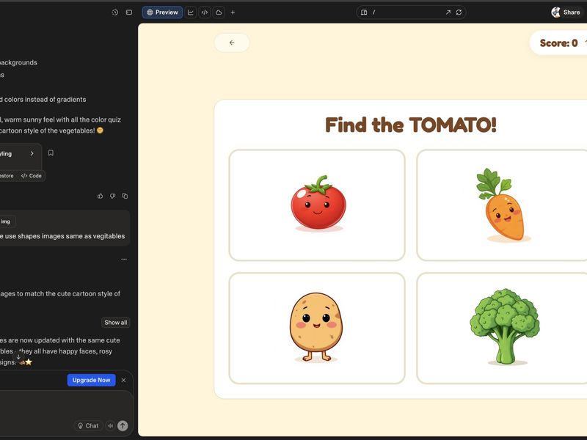Open the cloud view tab
The width and height of the screenshot is (587, 440).
coord(219,12)
